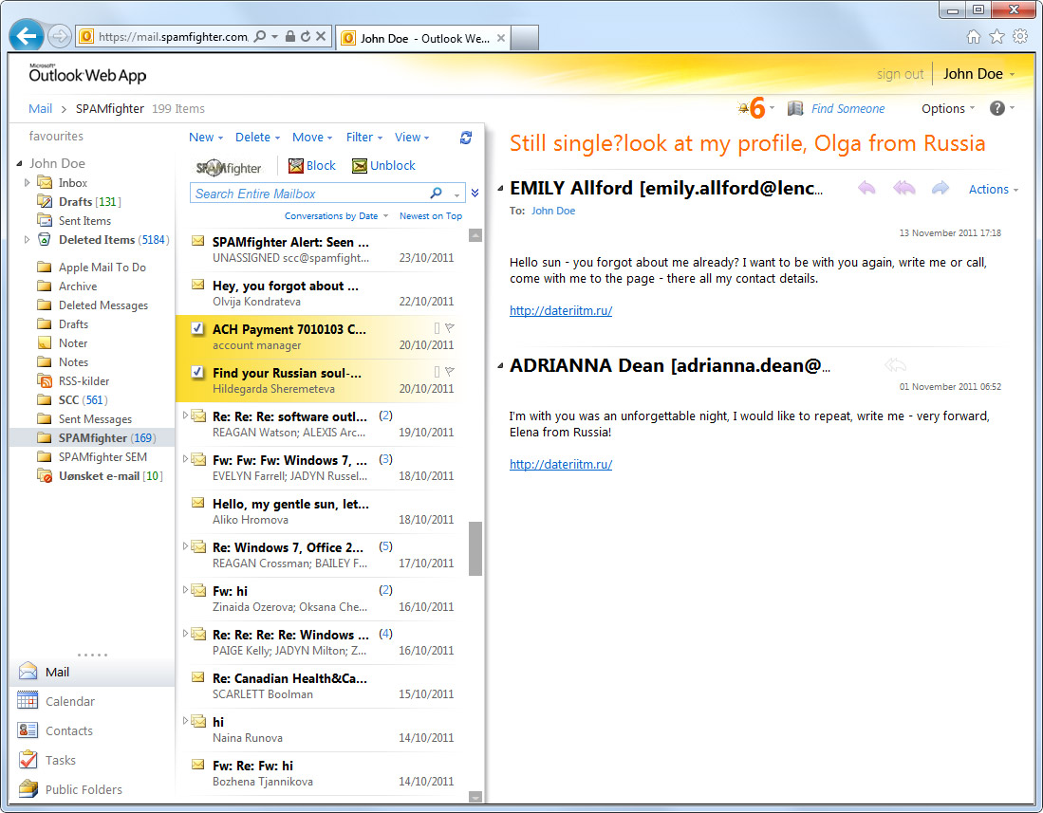Open the Delete menu

coord(257,137)
